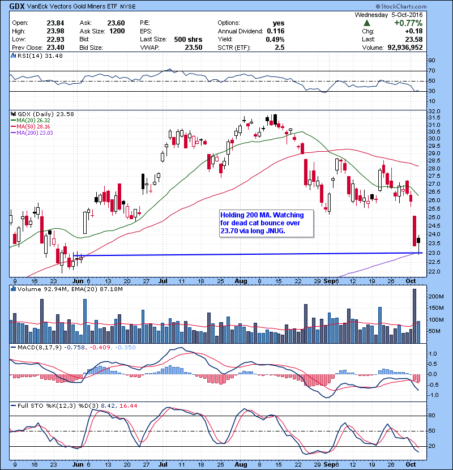This screenshot has width=453, height=470.
Task: Click the Low value 22.93
Action: click(x=55, y=39)
